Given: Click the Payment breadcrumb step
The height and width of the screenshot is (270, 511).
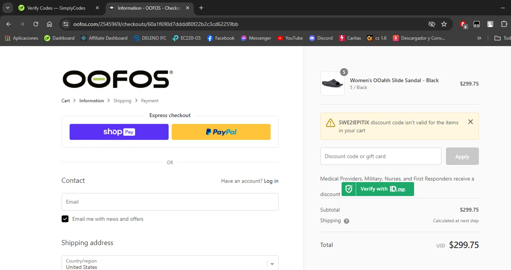Looking at the screenshot, I should 150,101.
